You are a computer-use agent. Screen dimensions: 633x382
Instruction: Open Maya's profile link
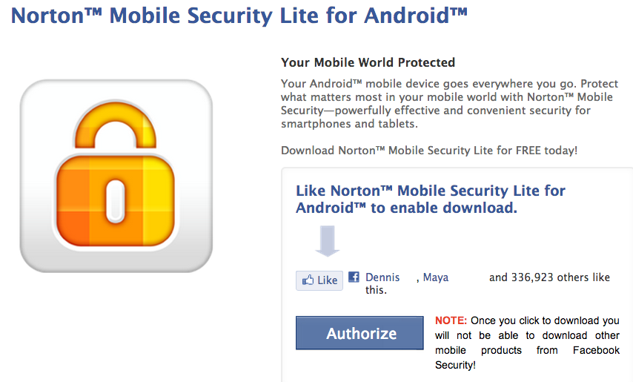coord(436,277)
